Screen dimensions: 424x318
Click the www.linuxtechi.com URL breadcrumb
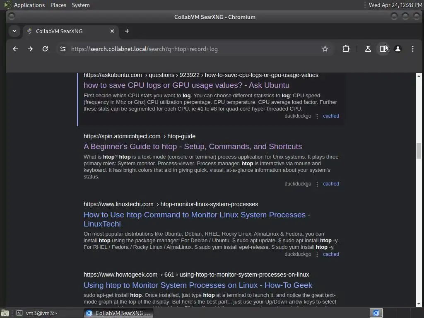[171, 204]
